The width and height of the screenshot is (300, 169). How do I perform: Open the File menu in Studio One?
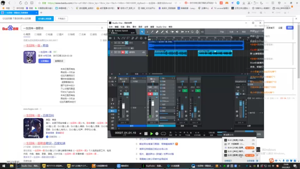[x=111, y=27]
